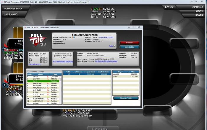Click the flag icon in the rank 13 row
The height and width of the screenshot is (130, 207).
click(x=48, y=103)
